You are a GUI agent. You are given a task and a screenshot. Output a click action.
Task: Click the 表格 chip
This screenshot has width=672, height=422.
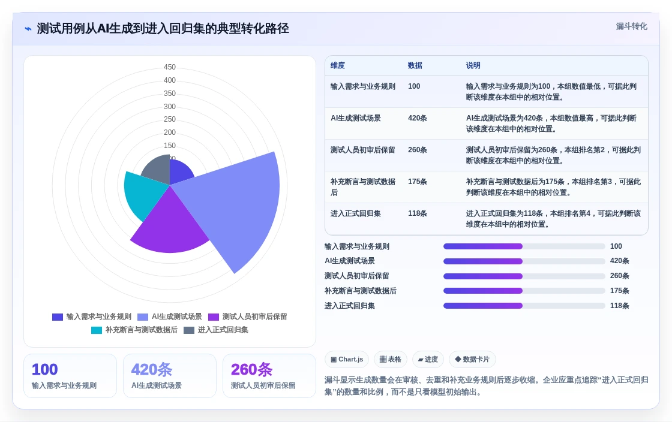pyautogui.click(x=391, y=360)
